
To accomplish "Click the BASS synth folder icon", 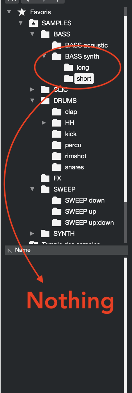I will [57, 56].
